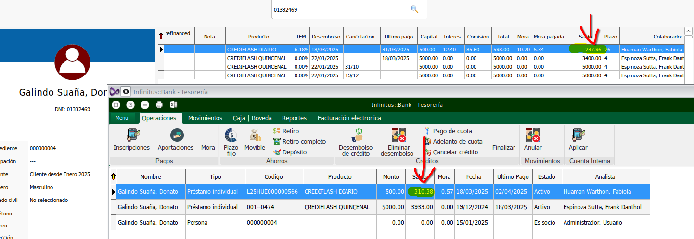Open the Aportaciones payment tool

pos(176,136)
